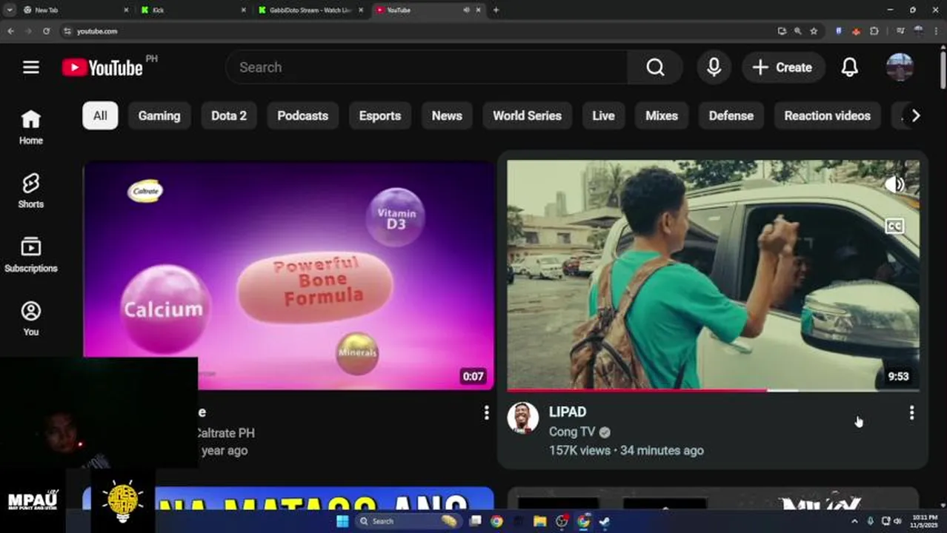Select the News filter chip
Image resolution: width=947 pixels, height=533 pixels.
tap(447, 115)
